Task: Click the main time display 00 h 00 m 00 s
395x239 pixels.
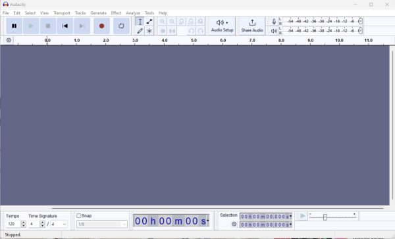Action: [x=171, y=221]
